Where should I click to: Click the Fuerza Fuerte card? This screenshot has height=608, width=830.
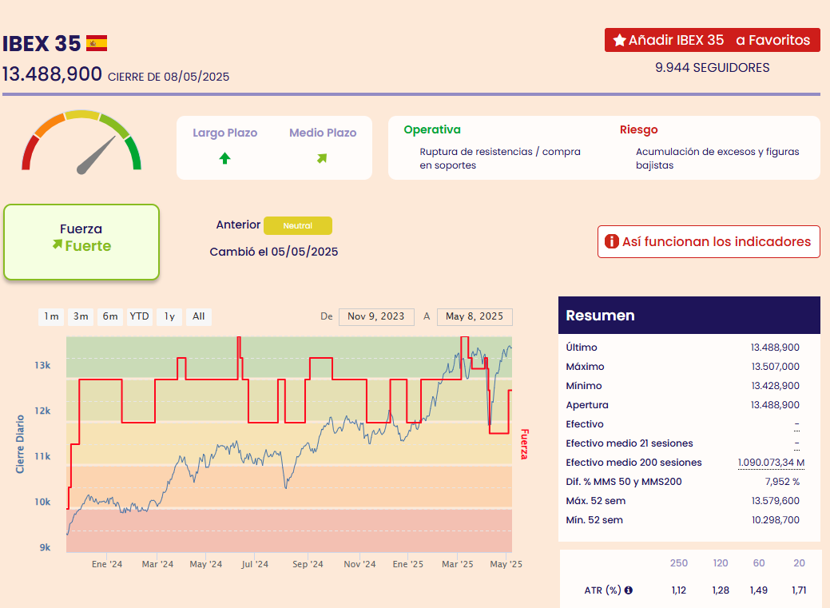[x=81, y=242]
